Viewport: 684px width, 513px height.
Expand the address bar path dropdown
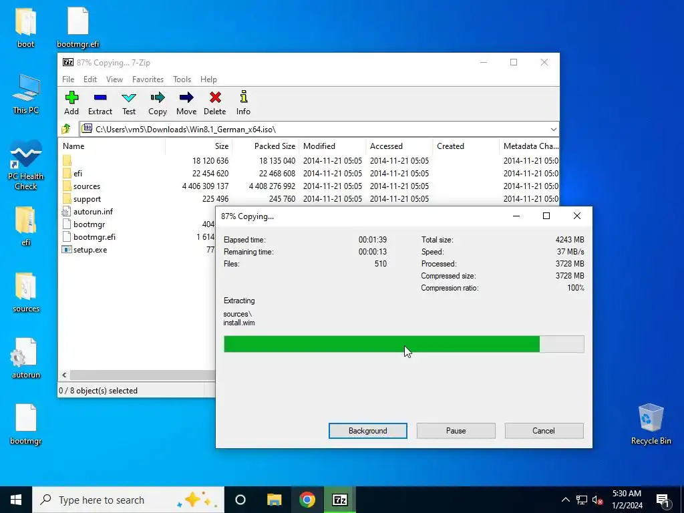click(x=553, y=130)
